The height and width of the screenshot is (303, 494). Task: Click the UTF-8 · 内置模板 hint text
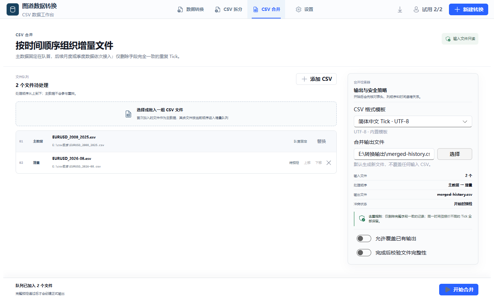370,132
